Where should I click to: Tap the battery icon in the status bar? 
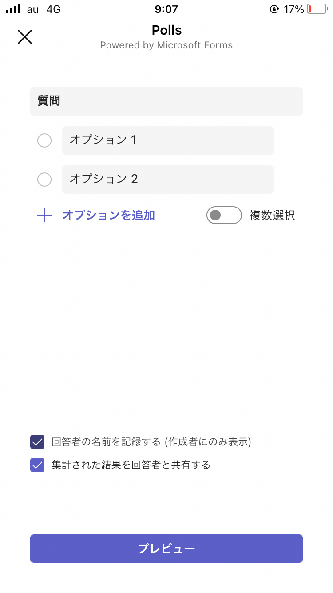pos(317,9)
